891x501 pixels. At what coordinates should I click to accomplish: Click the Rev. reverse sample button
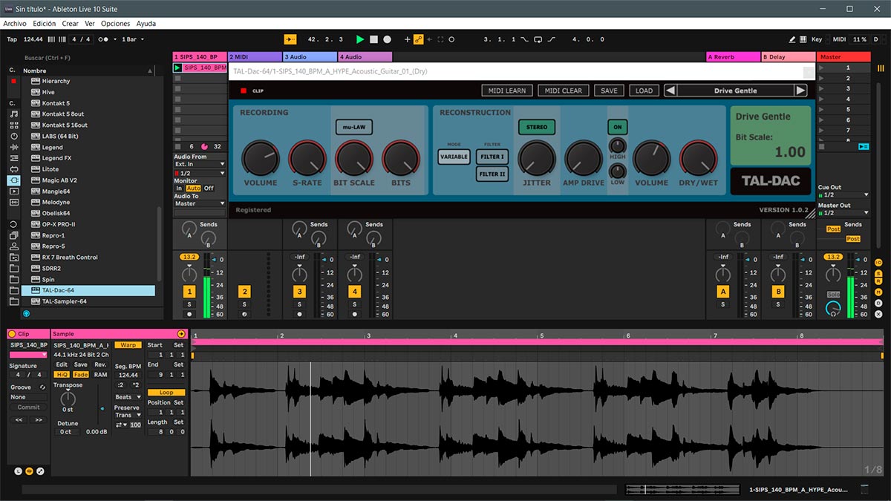(x=99, y=364)
